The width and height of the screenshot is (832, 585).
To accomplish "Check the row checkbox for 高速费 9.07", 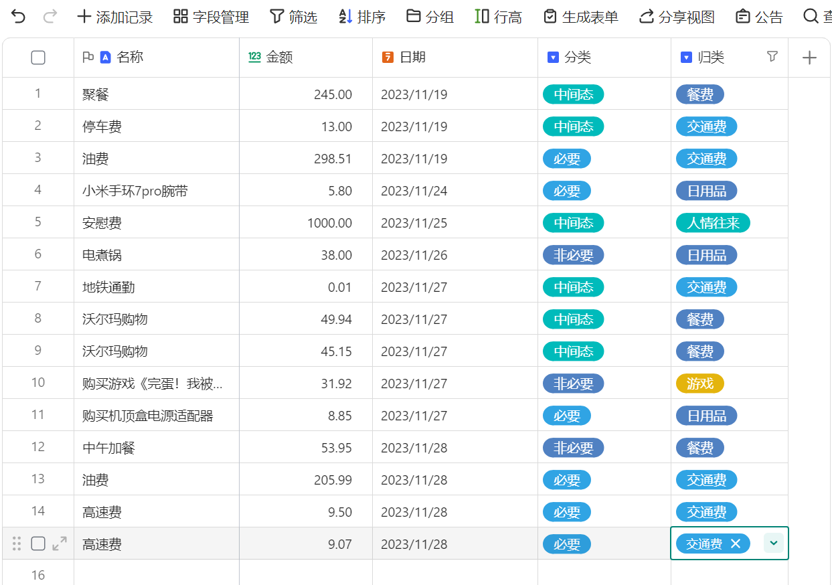I will pos(38,544).
